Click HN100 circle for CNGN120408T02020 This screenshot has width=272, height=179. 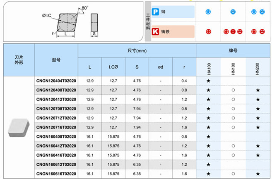(x=233, y=90)
